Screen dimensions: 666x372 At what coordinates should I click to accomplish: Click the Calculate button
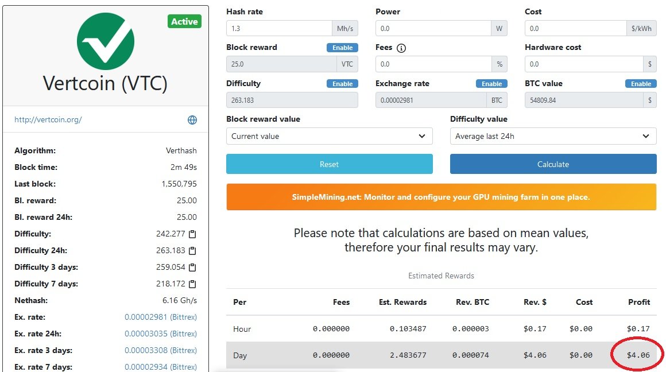553,164
